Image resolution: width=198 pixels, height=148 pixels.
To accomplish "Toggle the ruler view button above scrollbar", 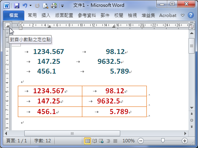I will pos(192,26).
